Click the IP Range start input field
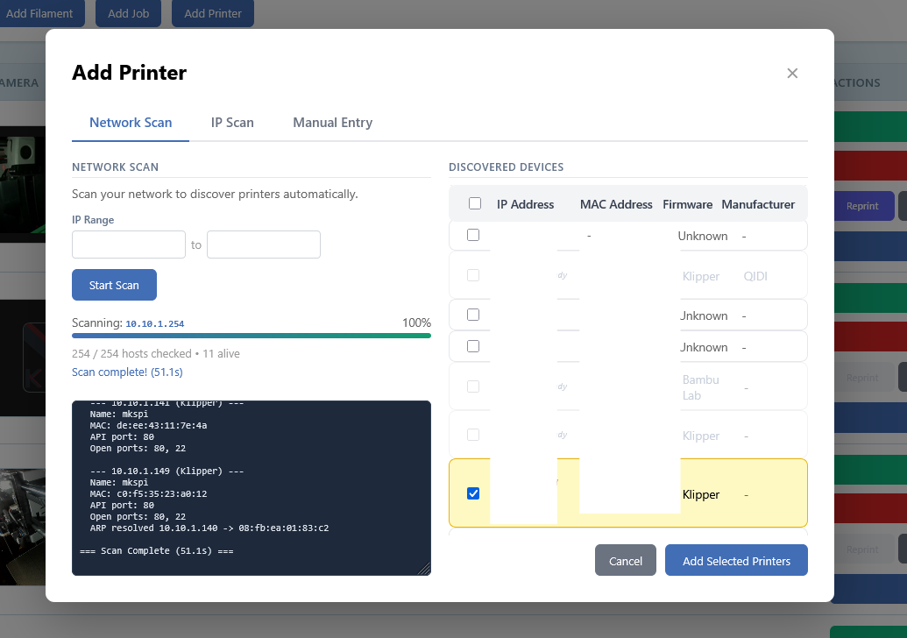 click(129, 245)
